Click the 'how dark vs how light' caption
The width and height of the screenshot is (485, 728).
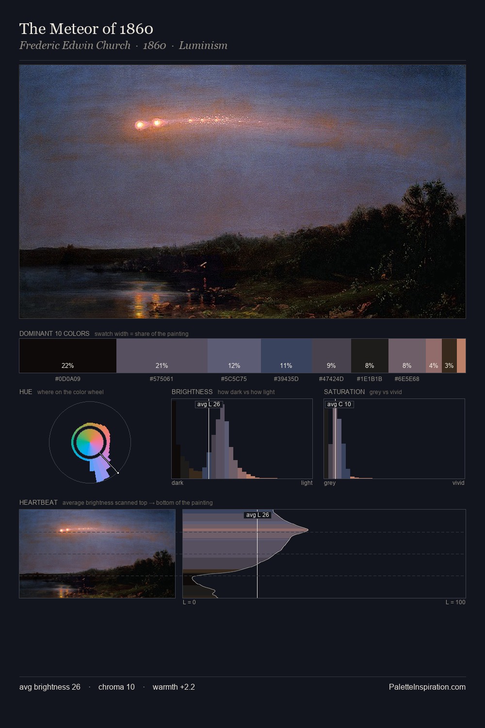click(246, 392)
